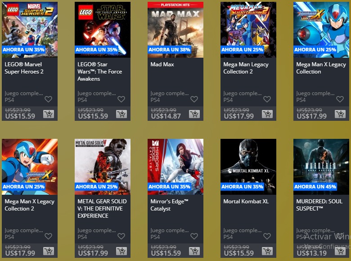Viewport: 351px width, 261px height.
Task: Toggle wishlist heart for Metal Gear Solid V
Action: point(121,236)
